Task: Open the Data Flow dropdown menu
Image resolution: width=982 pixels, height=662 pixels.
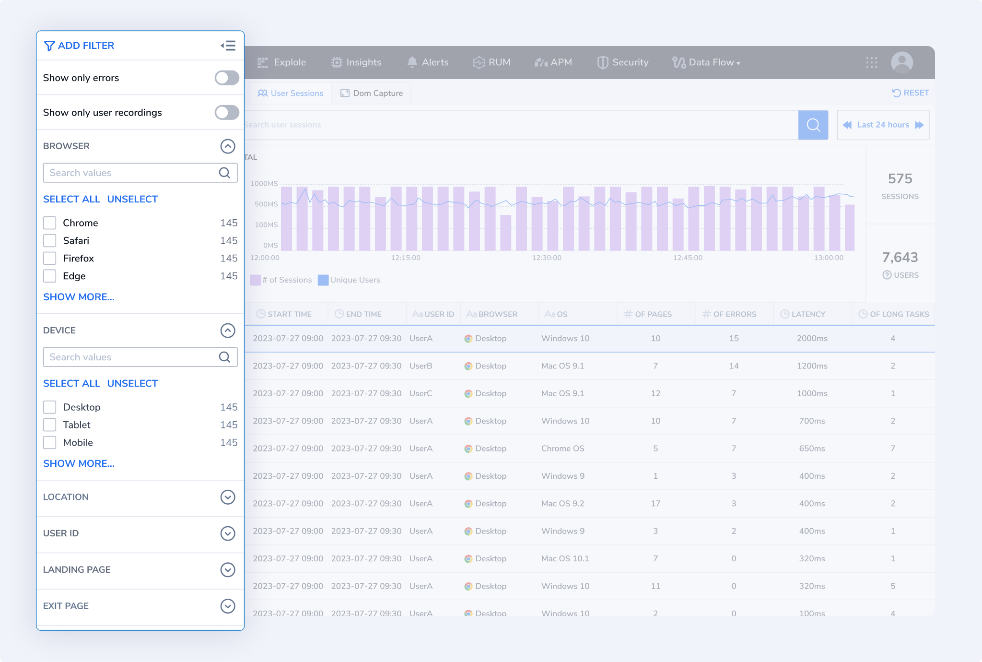Action: click(706, 62)
